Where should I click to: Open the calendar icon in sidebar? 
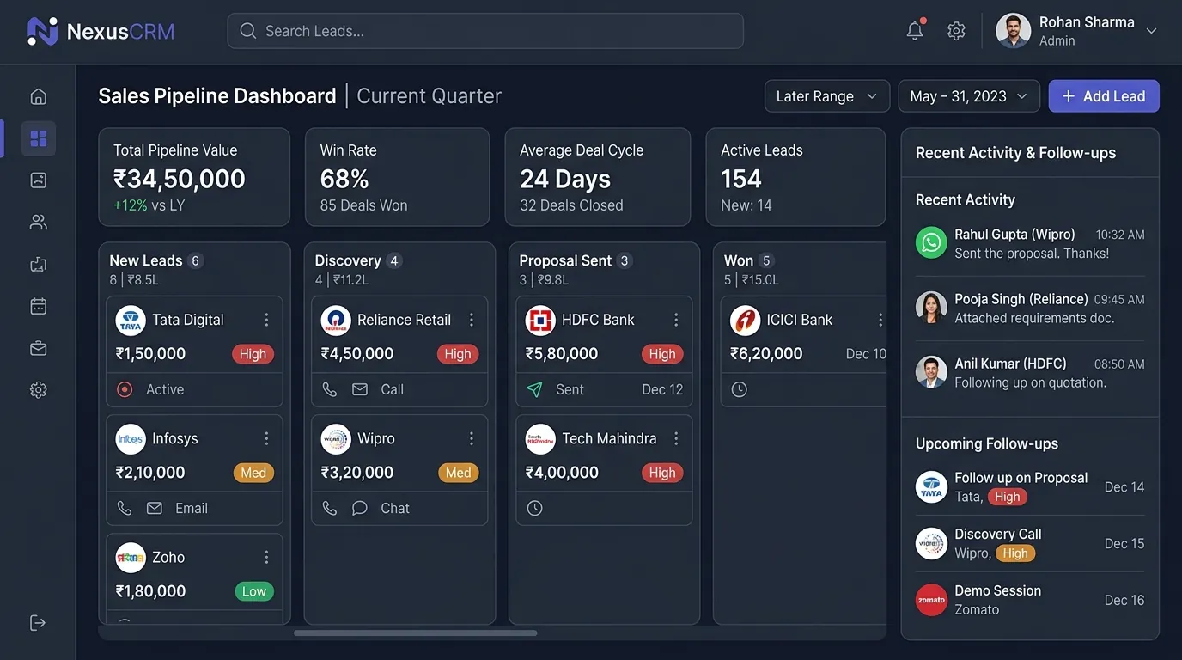point(38,306)
